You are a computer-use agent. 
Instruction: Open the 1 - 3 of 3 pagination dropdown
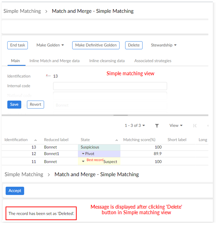135,125
